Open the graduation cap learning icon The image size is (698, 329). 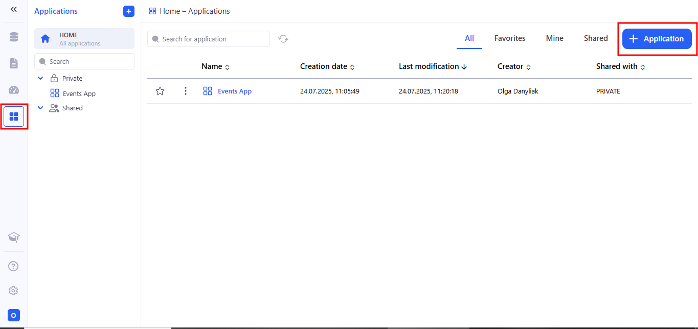(x=14, y=237)
